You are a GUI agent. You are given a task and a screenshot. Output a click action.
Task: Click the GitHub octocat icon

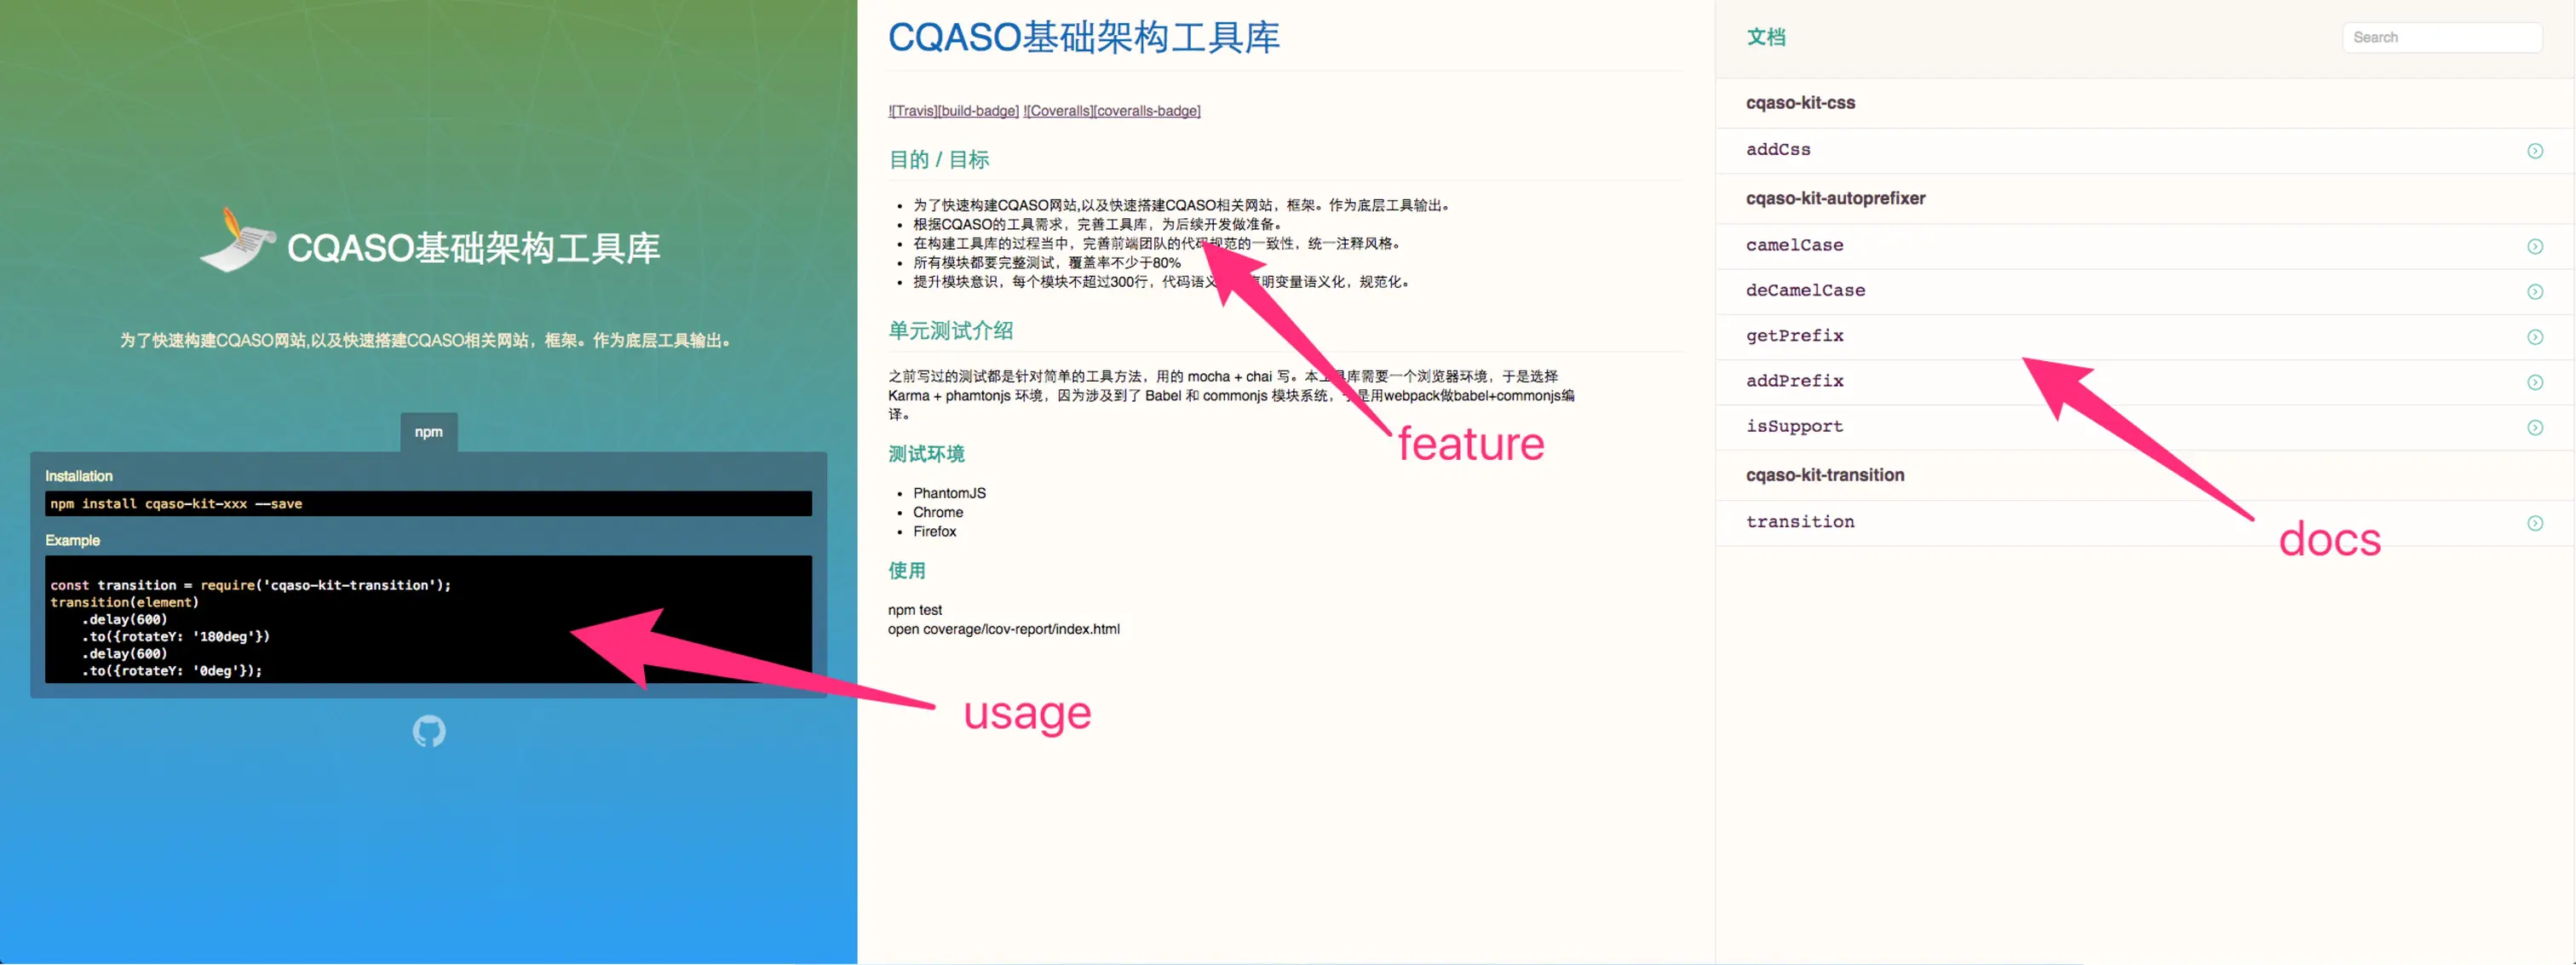click(x=429, y=731)
